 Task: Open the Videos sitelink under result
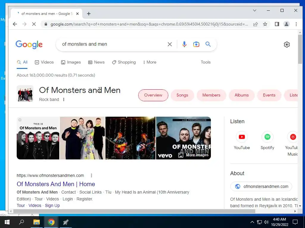(35, 205)
